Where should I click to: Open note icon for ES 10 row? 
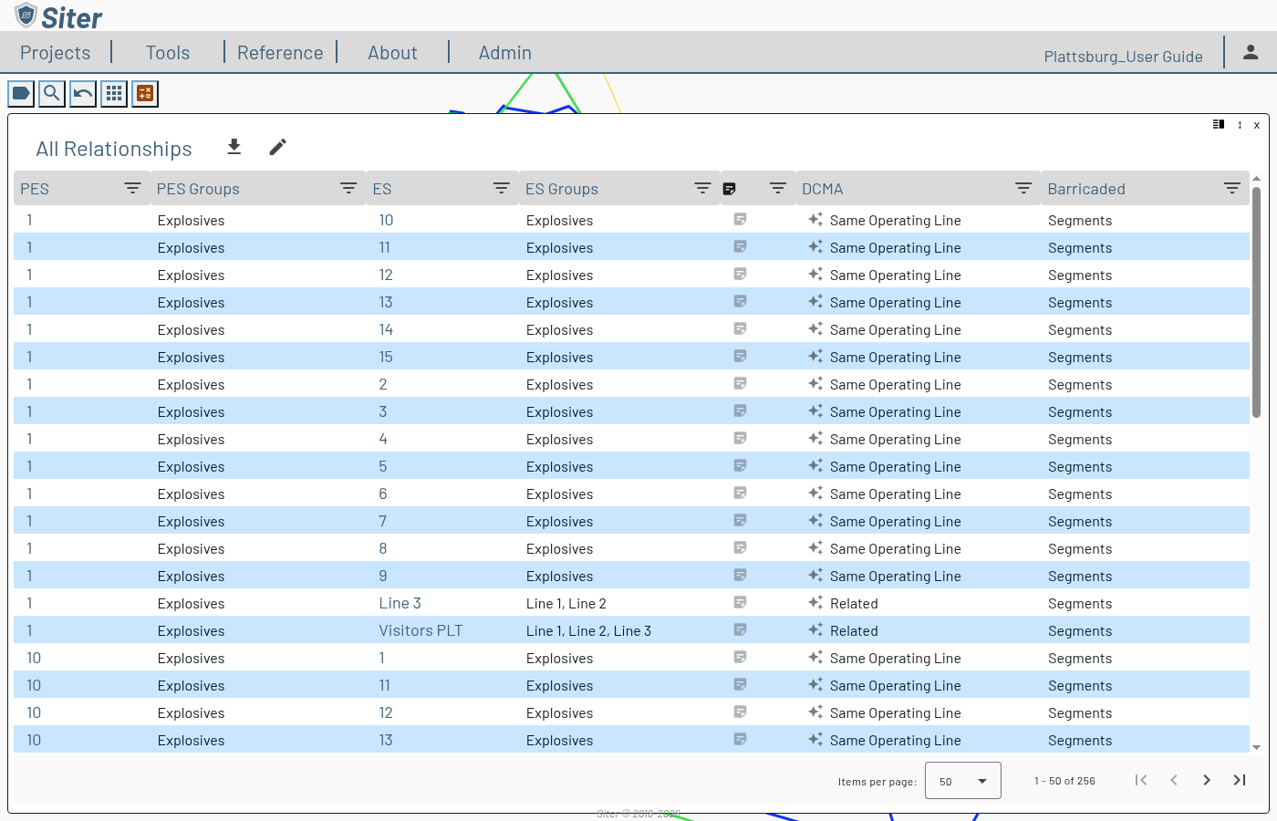[x=741, y=219]
